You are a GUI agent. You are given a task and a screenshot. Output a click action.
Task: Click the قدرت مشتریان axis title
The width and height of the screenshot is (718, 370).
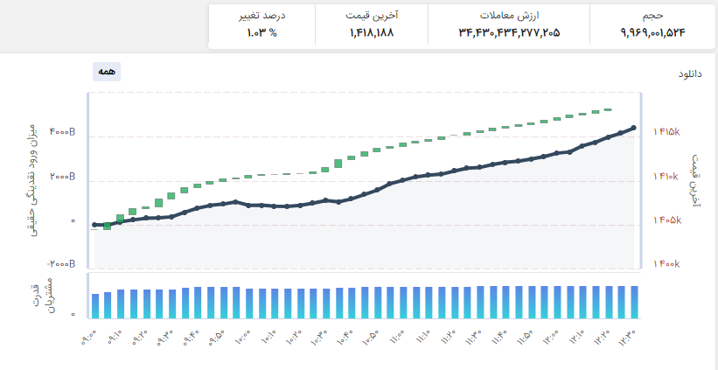click(45, 296)
